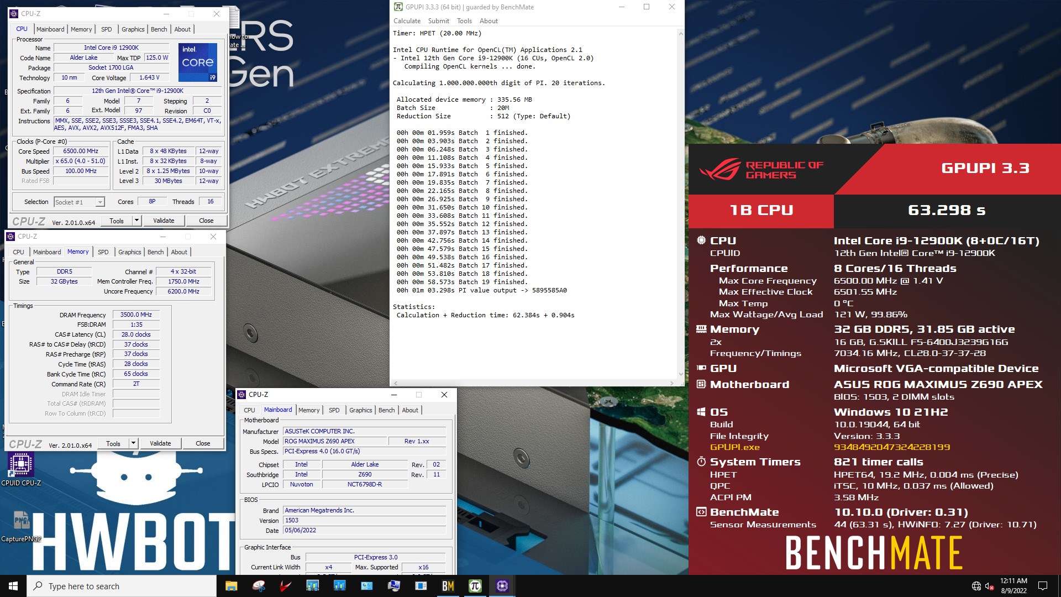This screenshot has width=1061, height=597.
Task: Open the notification center icon
Action: pyautogui.click(x=1043, y=586)
